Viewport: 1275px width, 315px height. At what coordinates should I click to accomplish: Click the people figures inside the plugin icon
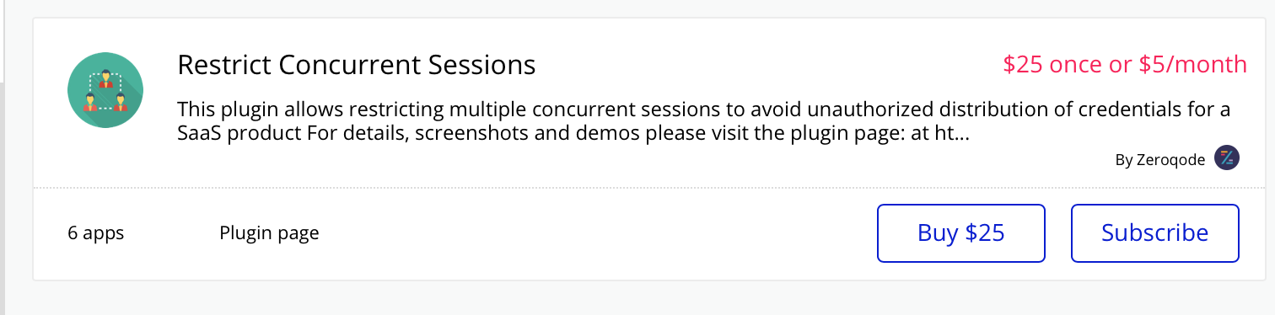coord(105,90)
